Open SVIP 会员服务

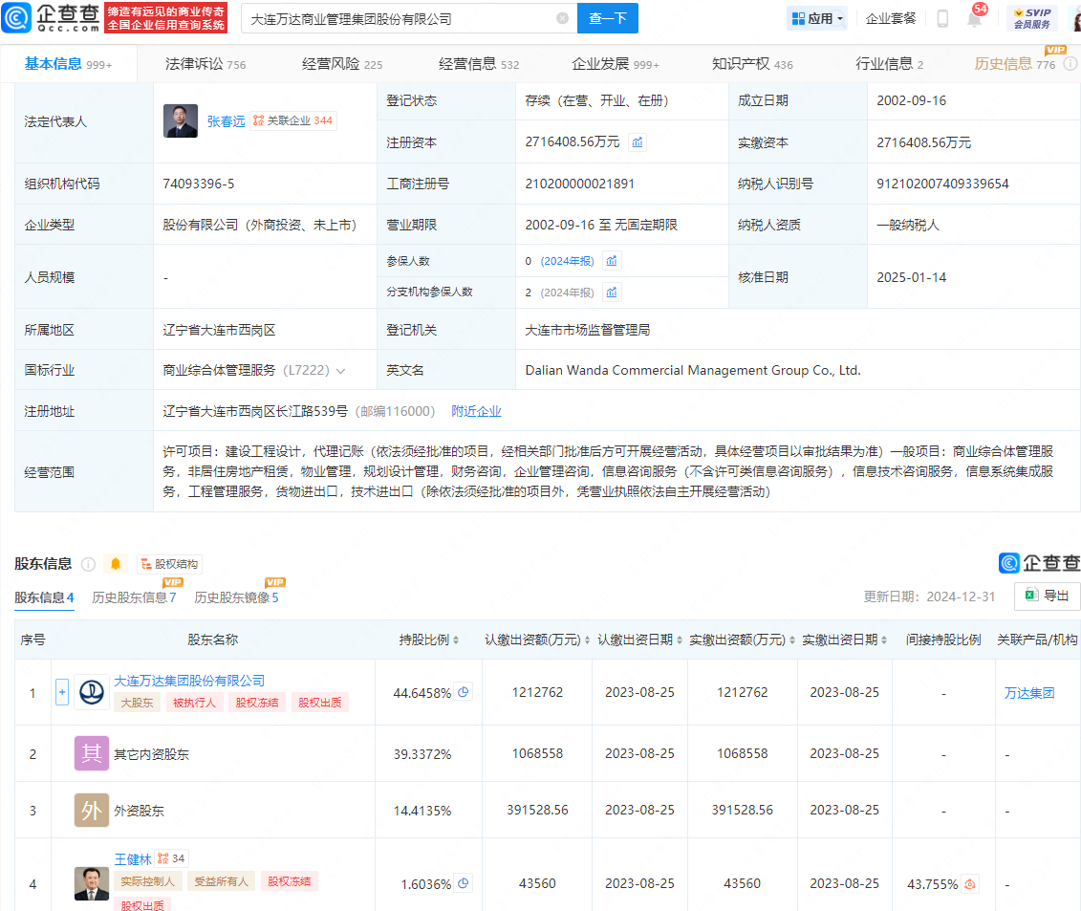[x=1032, y=18]
